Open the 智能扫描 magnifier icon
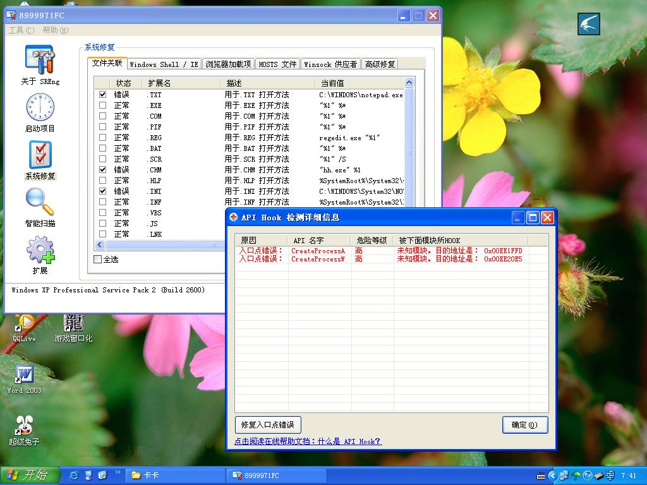The width and height of the screenshot is (647, 485). (40, 202)
